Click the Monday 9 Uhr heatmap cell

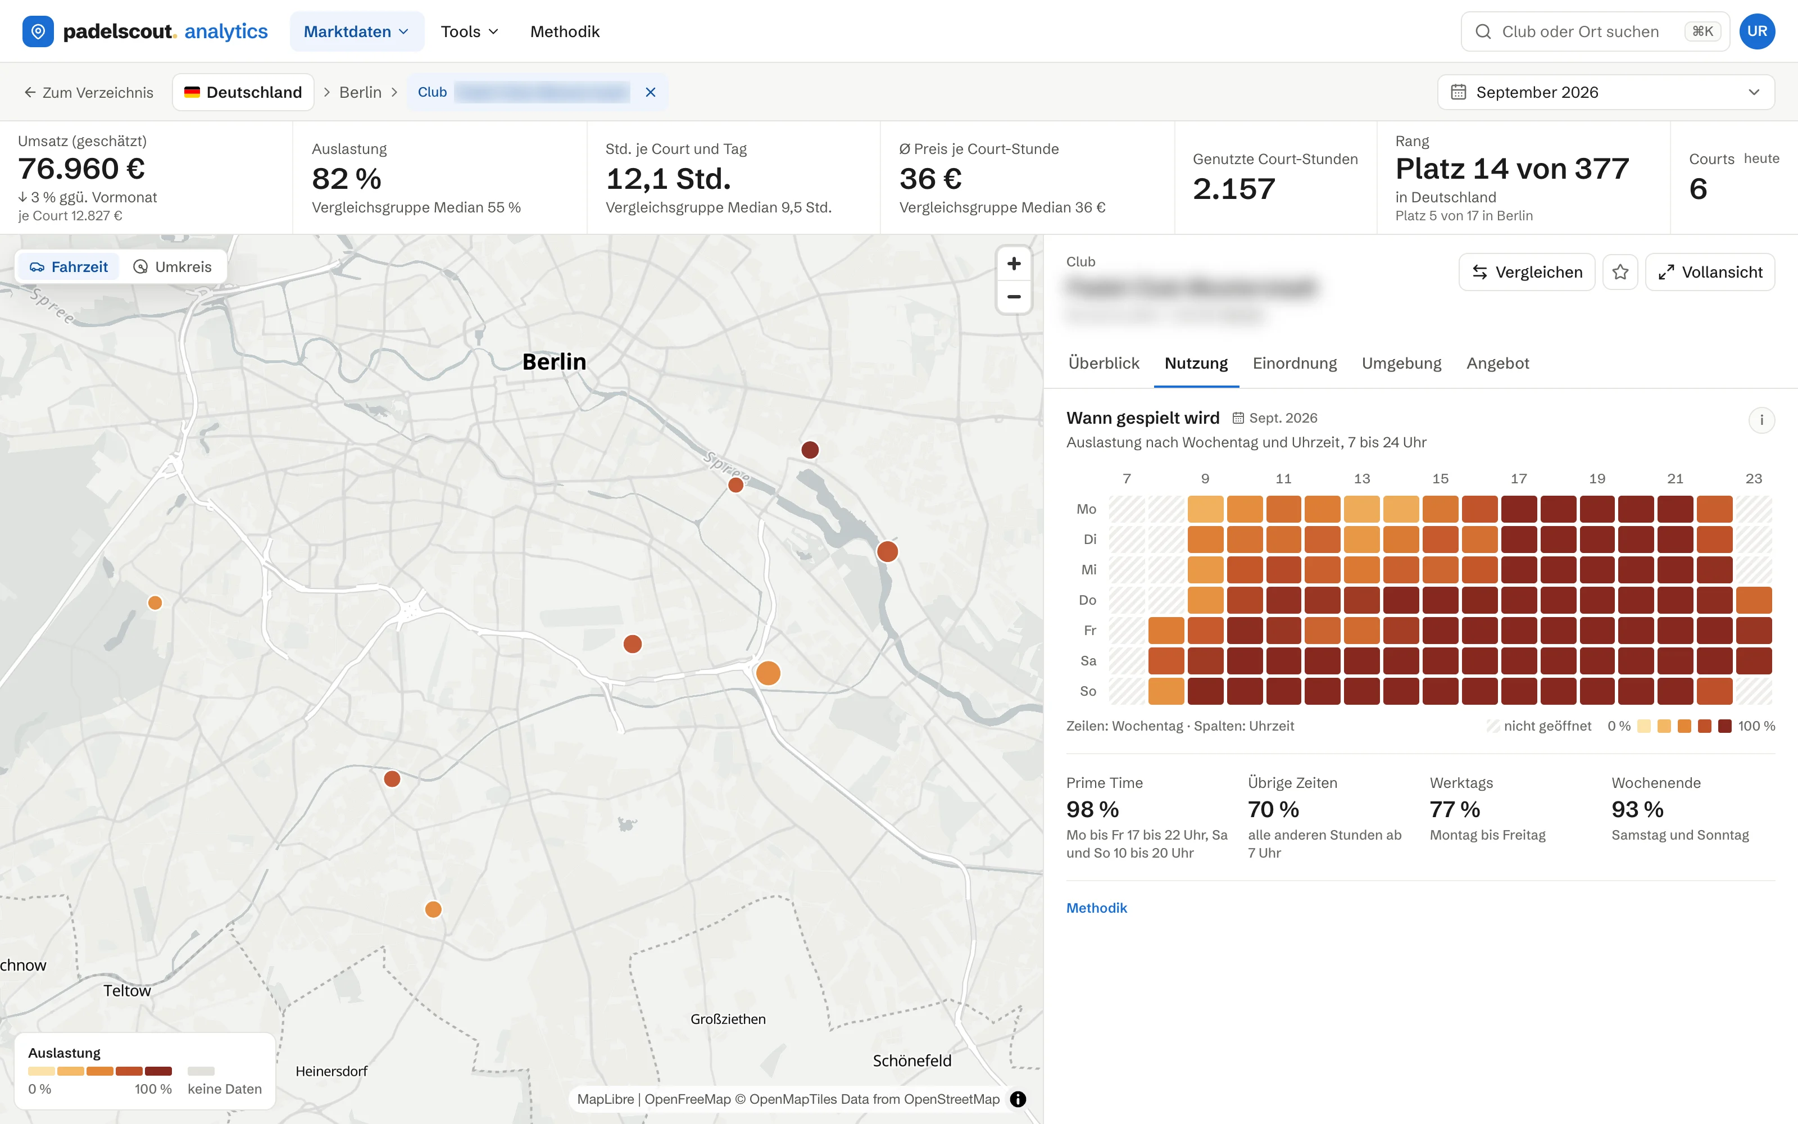click(x=1205, y=509)
